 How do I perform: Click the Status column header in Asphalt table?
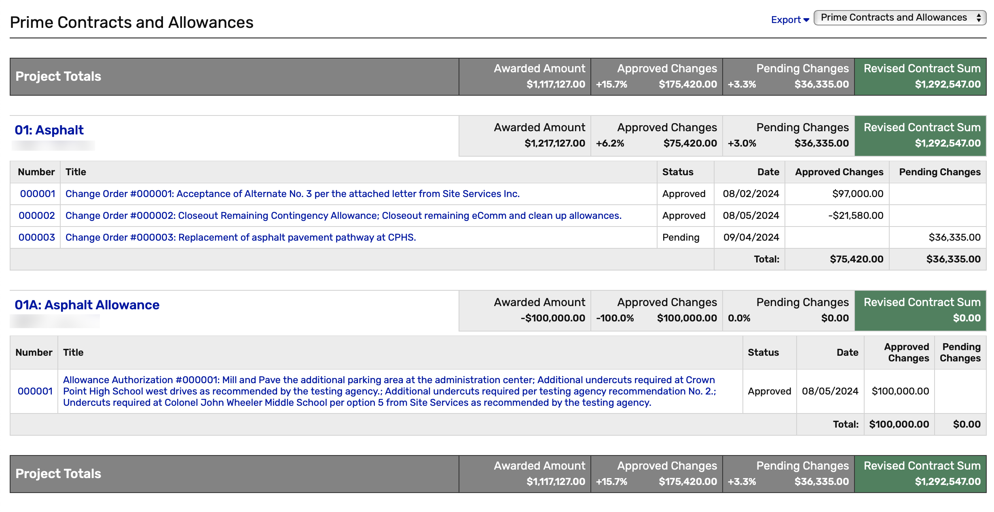pyautogui.click(x=677, y=172)
